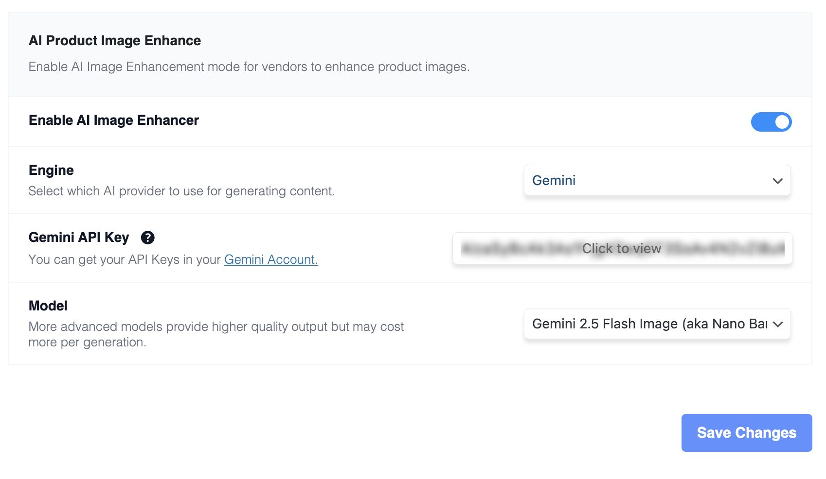Open the Engine provider dropdown
The height and width of the screenshot is (479, 826).
(x=656, y=181)
